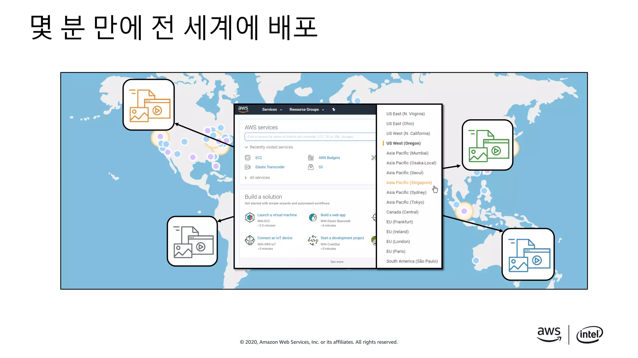The width and height of the screenshot is (638, 358).
Task: Open Connect an IoT device link
Action: pyautogui.click(x=275, y=238)
